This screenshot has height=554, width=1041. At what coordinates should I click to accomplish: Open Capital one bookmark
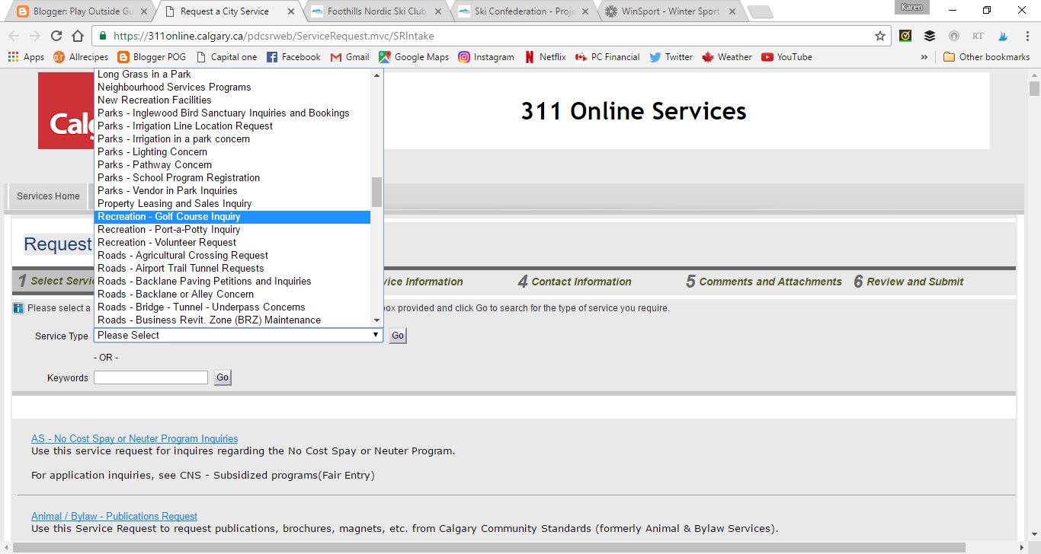(x=226, y=57)
